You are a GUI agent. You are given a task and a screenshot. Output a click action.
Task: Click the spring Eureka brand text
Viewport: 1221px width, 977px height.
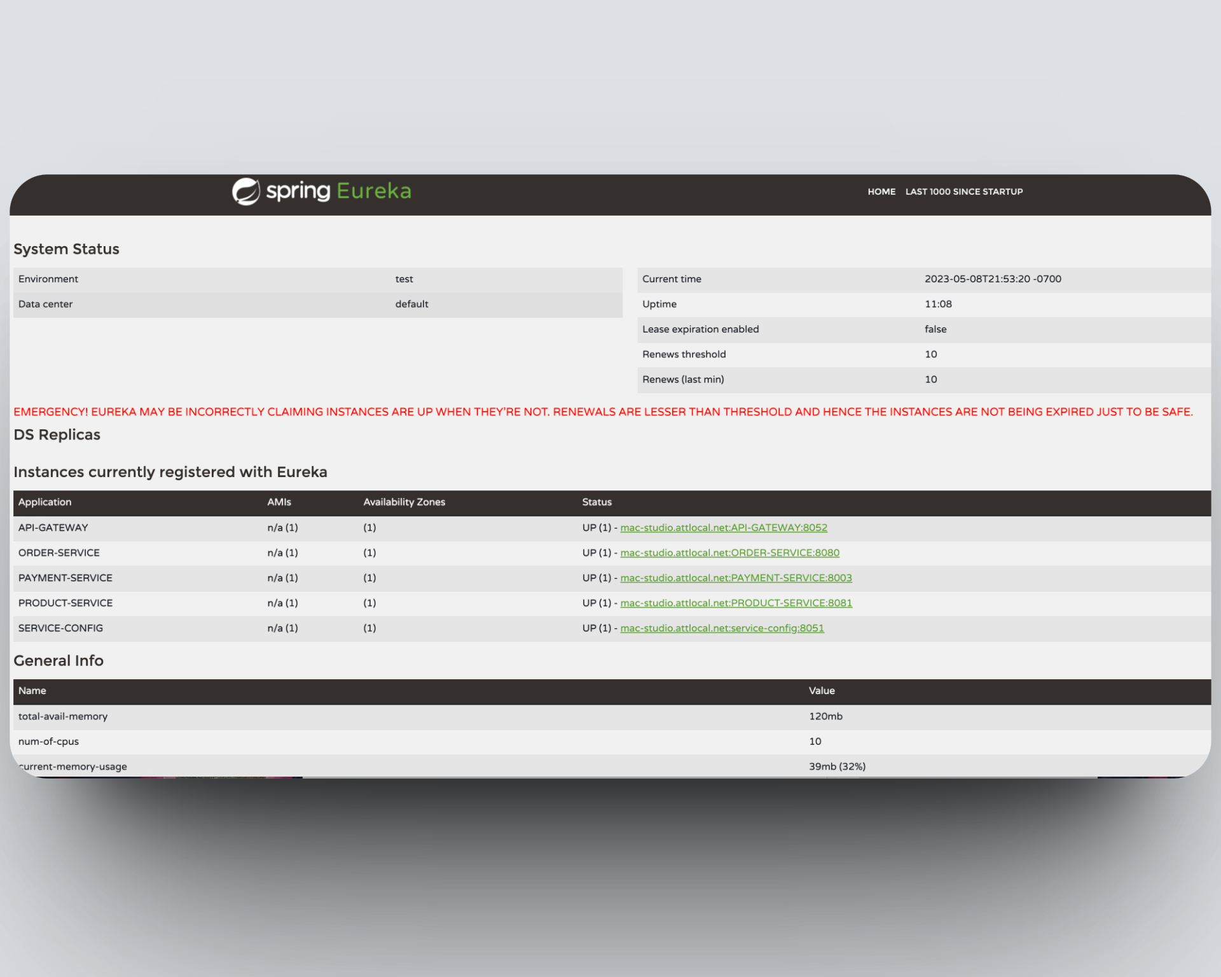click(x=338, y=191)
